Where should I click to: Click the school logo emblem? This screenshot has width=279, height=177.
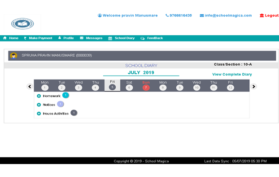point(22,24)
